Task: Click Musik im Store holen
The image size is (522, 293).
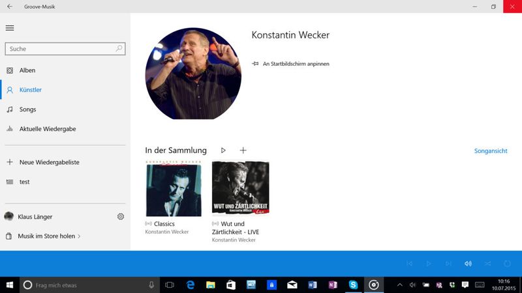Action: click(x=46, y=236)
